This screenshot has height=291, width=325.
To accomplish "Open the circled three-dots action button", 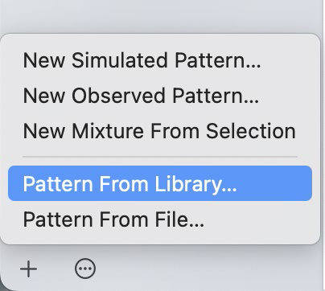I will click(x=85, y=268).
